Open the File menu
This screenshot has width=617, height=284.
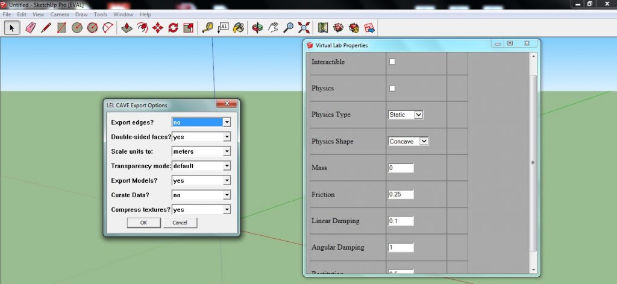(x=7, y=14)
